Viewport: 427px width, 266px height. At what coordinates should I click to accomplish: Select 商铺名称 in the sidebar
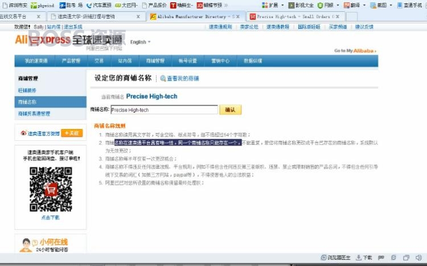[x=50, y=102]
